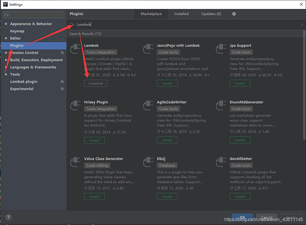Open the plugins gear settings icon

(234, 14)
